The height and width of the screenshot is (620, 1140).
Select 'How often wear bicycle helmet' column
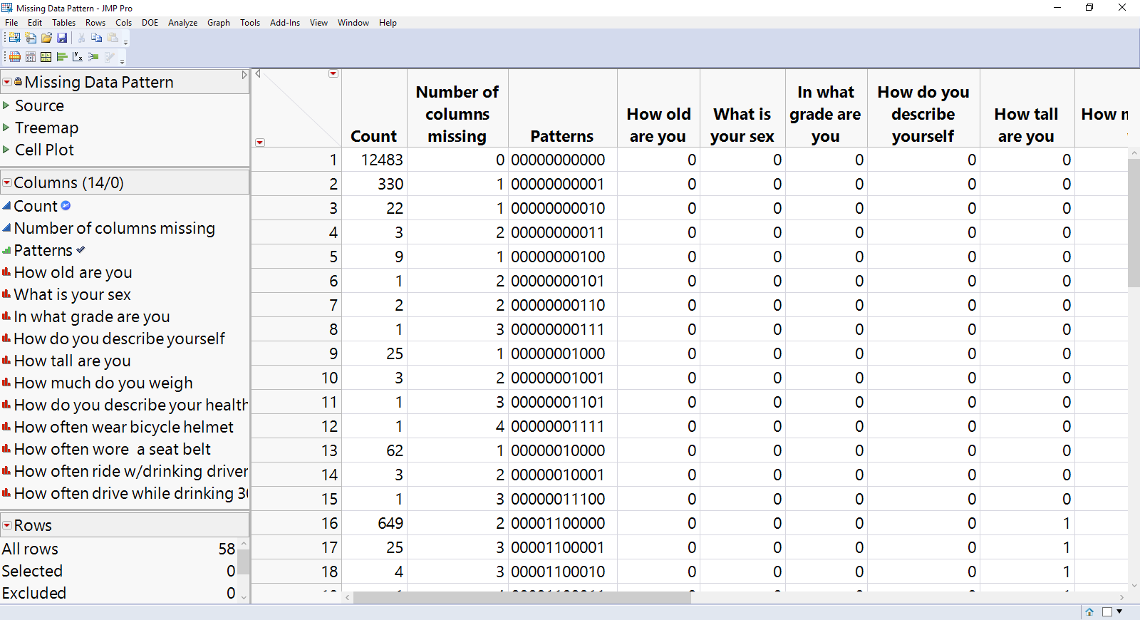(123, 428)
